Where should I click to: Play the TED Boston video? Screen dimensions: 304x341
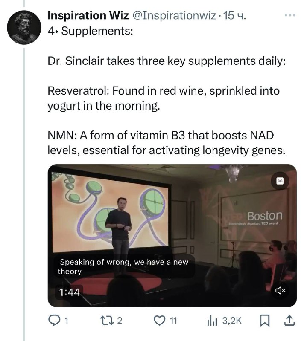click(x=172, y=236)
